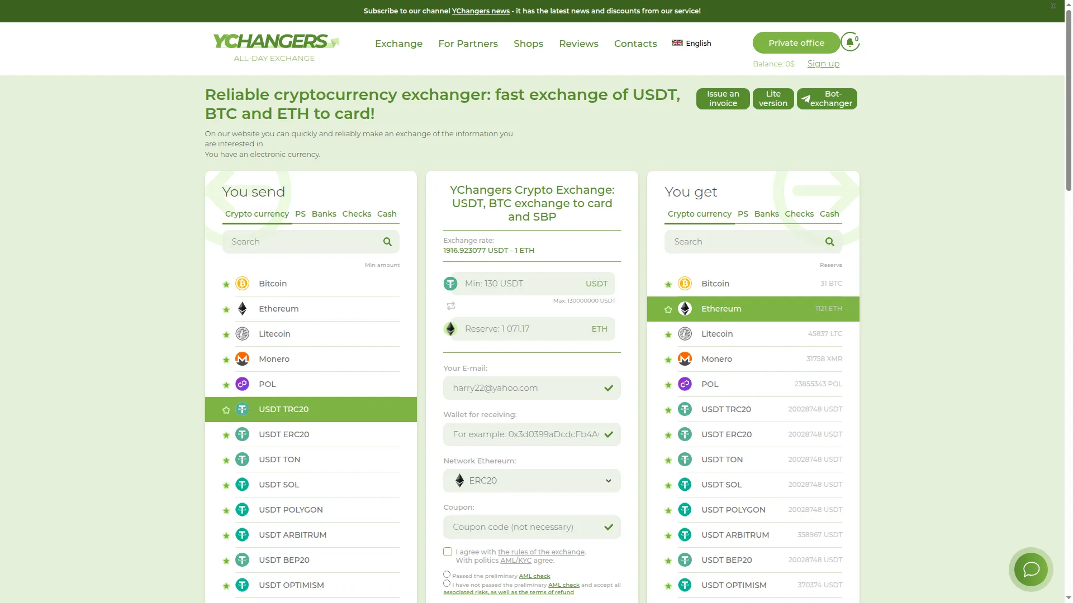Click the Sign up link

pyautogui.click(x=823, y=64)
